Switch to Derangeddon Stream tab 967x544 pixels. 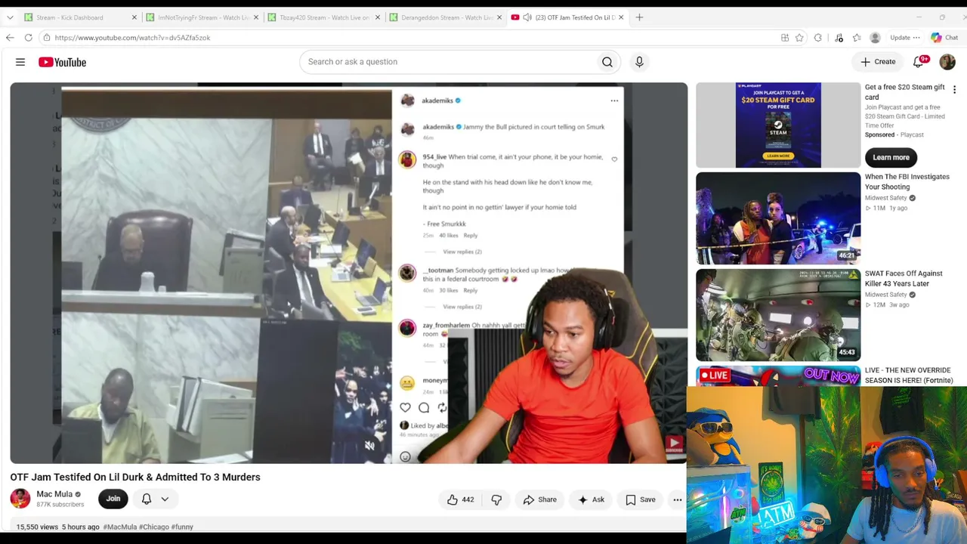pos(445,17)
